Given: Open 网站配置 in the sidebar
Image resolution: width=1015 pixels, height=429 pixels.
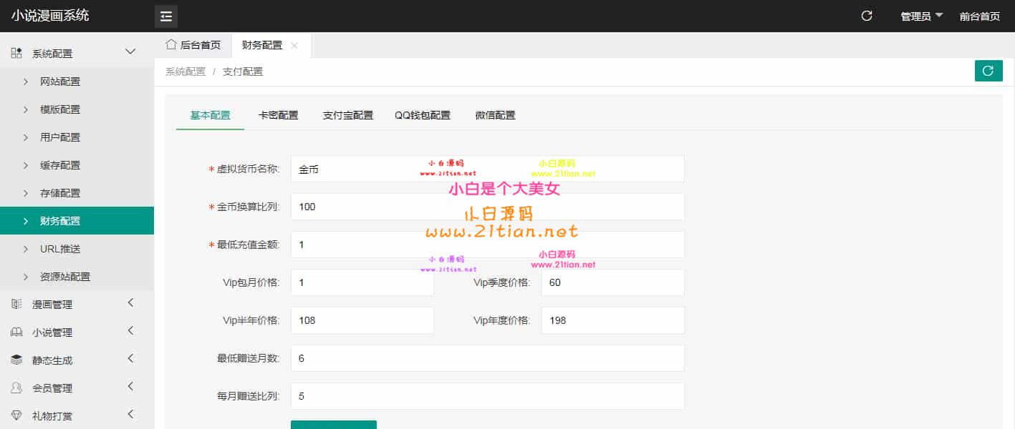Looking at the screenshot, I should pos(77,82).
